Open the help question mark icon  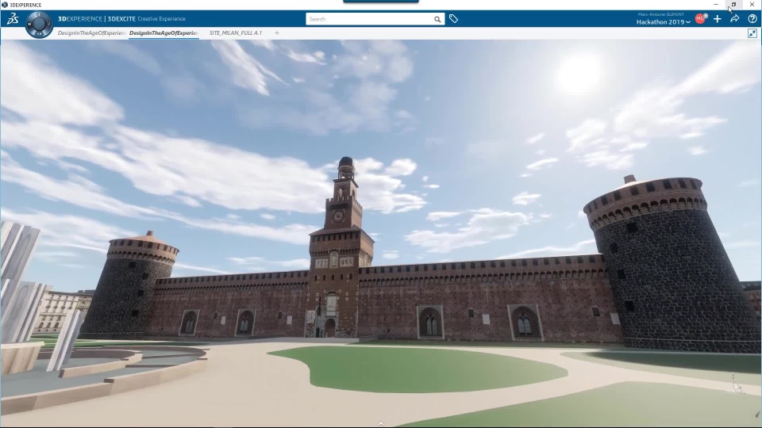(x=752, y=19)
